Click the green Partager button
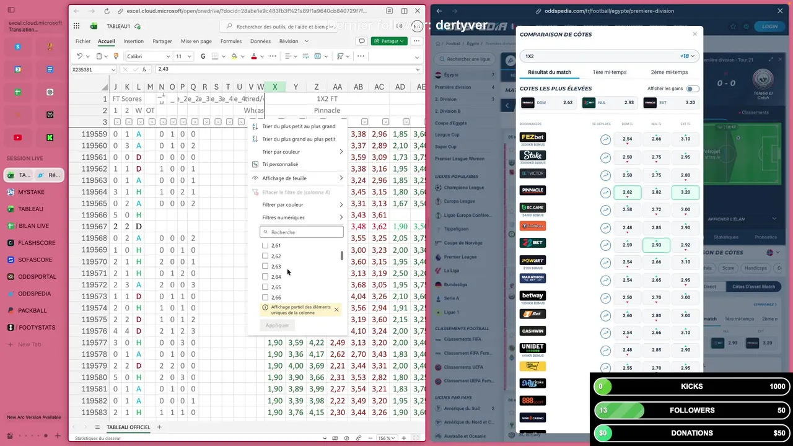The width and height of the screenshot is (793, 446). (389, 41)
